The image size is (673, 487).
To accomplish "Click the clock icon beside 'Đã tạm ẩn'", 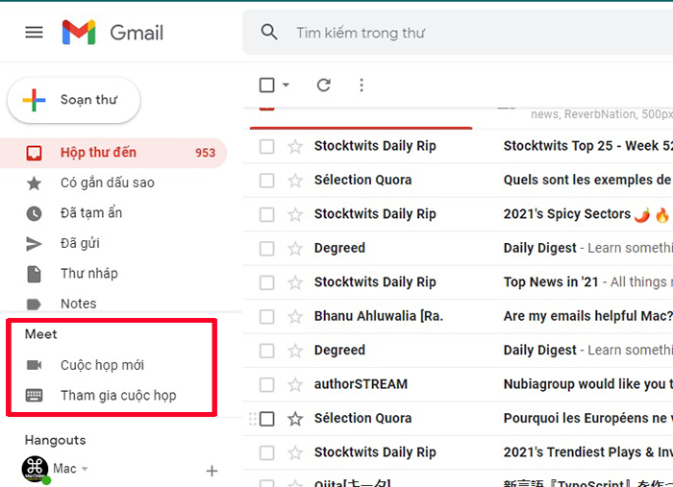I will (x=34, y=213).
